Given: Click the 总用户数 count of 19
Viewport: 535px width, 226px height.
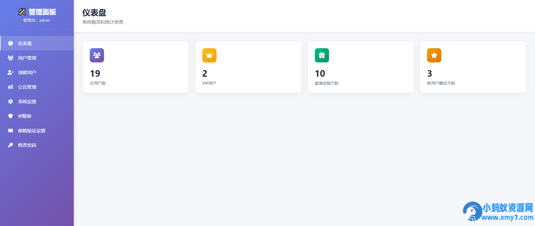Looking at the screenshot, I should [x=95, y=74].
